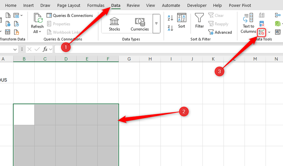Viewport: 283px width, 166px height.
Task: Open the Review tab
Action: 133,5
